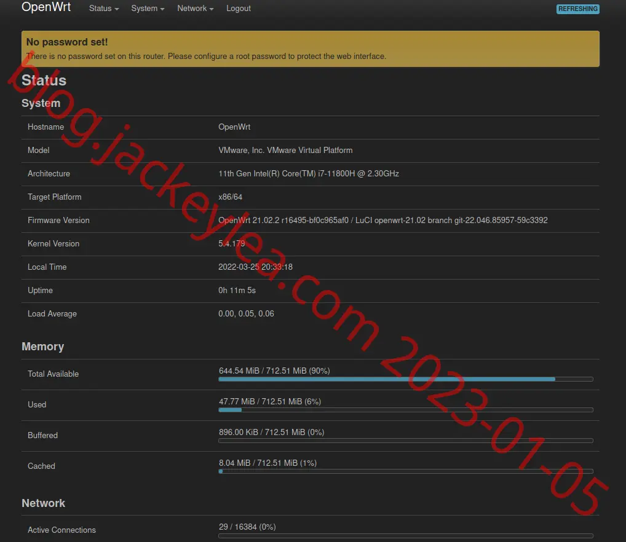Click the Kernel Version row
Viewport: 626px width, 542px height.
[x=310, y=244]
